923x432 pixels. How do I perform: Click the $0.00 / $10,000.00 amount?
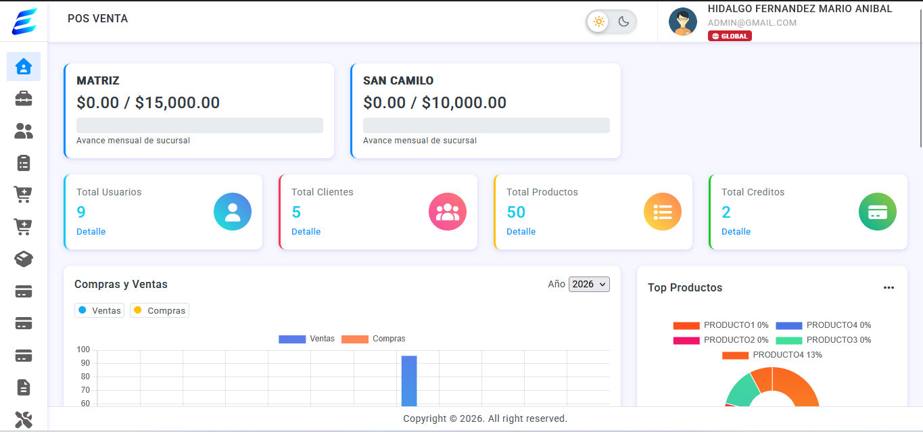click(435, 103)
